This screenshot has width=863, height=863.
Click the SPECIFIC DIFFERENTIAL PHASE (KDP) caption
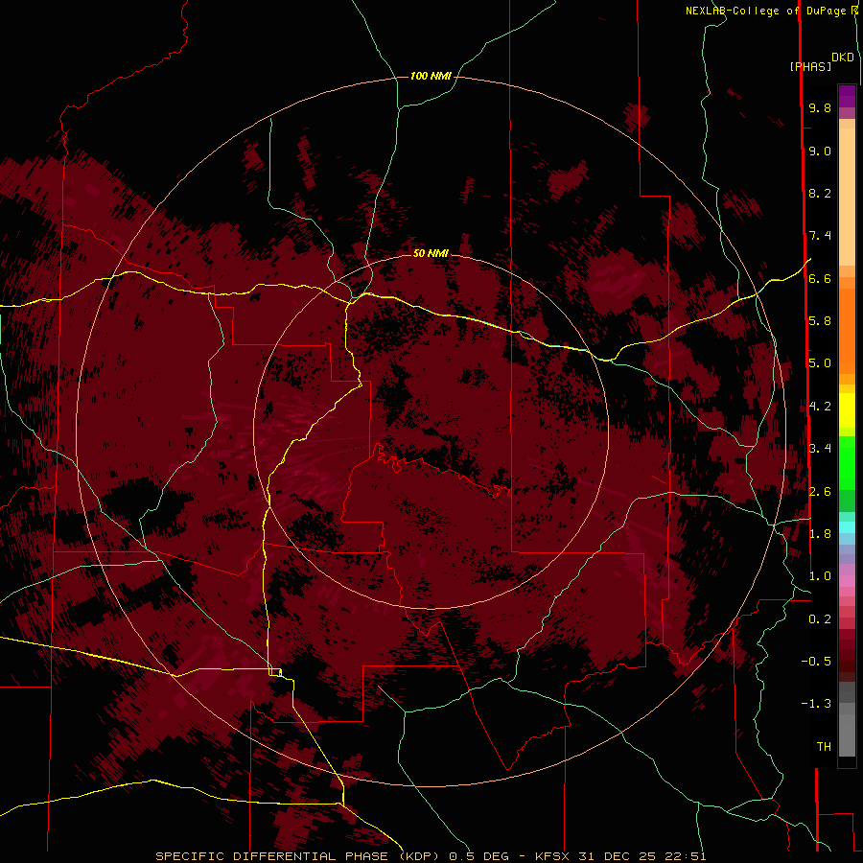[298, 856]
